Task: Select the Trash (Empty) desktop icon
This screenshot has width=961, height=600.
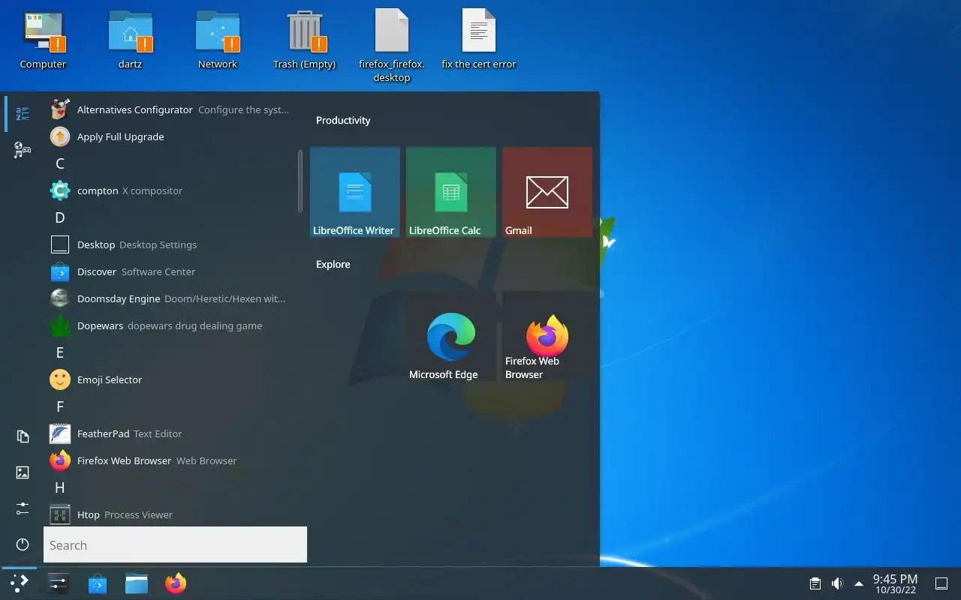Action: (x=305, y=39)
